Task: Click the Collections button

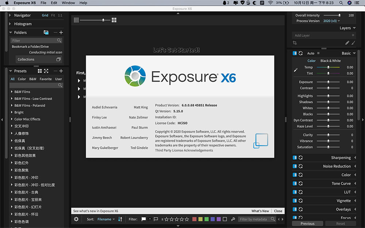Action: [x=39, y=59]
